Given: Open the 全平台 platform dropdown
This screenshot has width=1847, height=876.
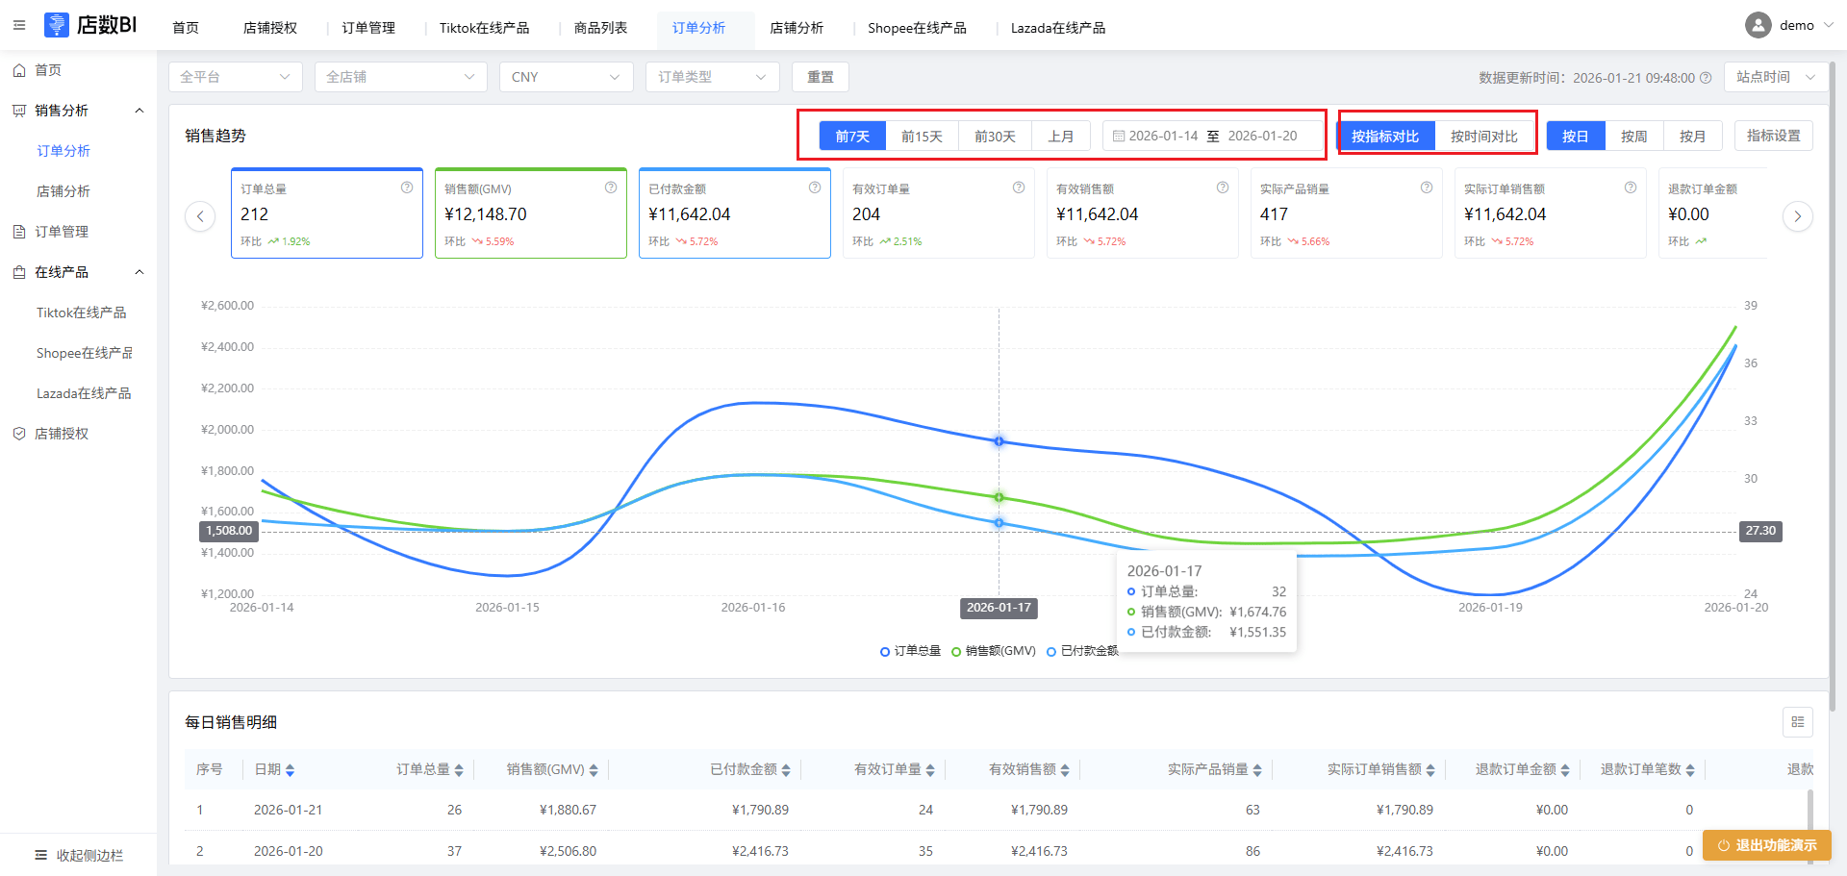Looking at the screenshot, I should pyautogui.click(x=235, y=77).
